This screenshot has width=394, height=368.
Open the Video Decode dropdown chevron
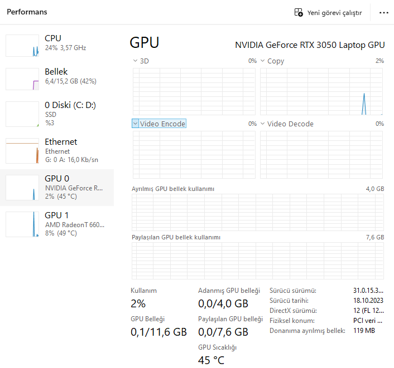(262, 124)
